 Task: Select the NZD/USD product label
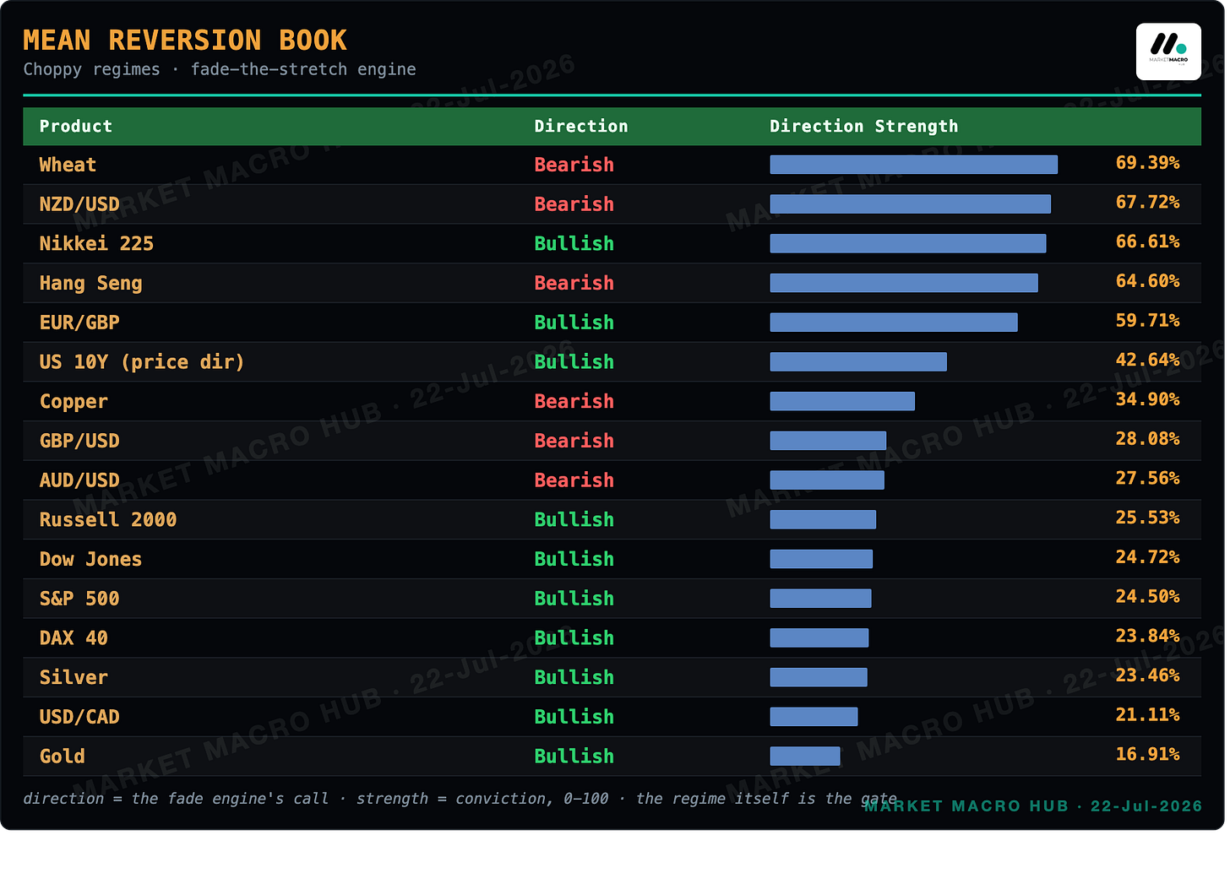pyautogui.click(x=79, y=204)
